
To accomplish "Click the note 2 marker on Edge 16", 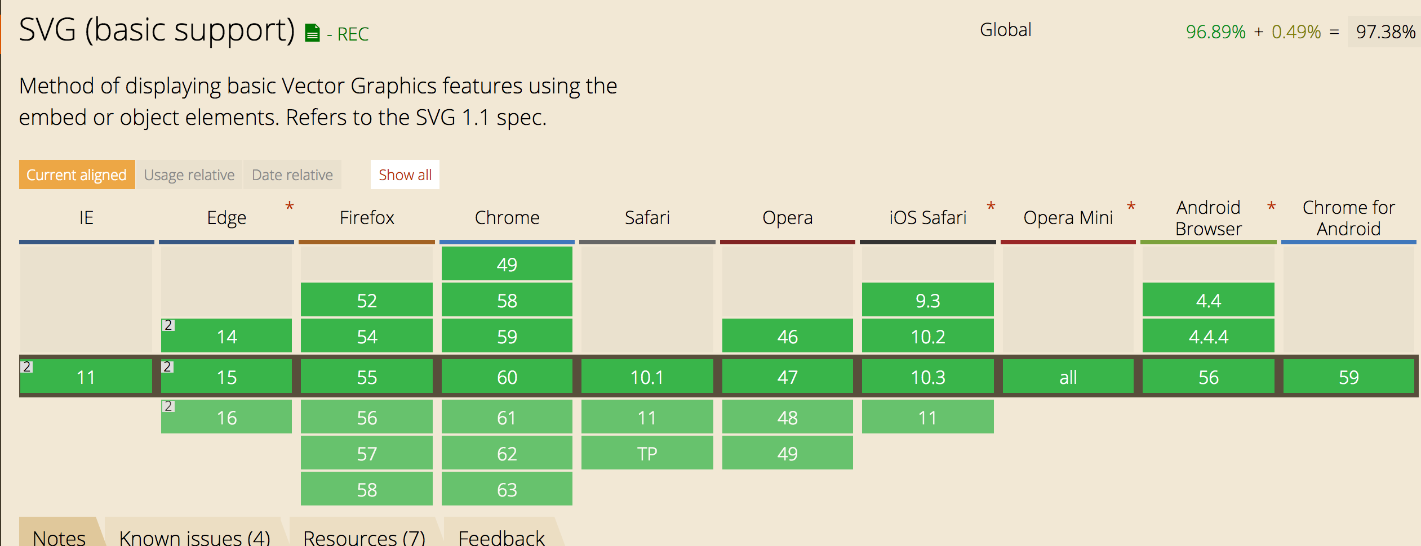I will 167,406.
